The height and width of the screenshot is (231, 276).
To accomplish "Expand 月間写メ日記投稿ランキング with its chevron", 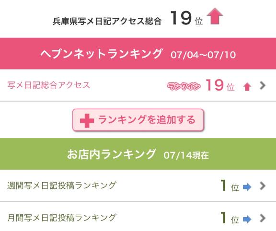I will 263,218.
